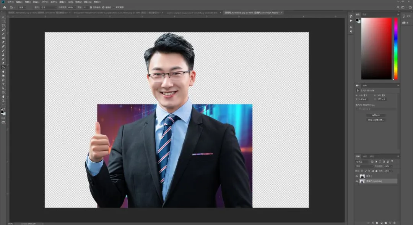
Task: Select the Eyedropper tool
Action: [3, 42]
